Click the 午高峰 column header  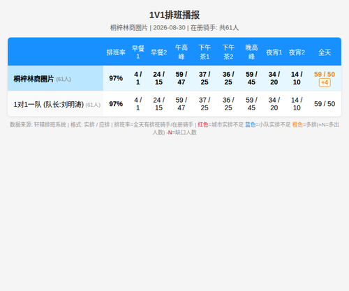[181, 52]
